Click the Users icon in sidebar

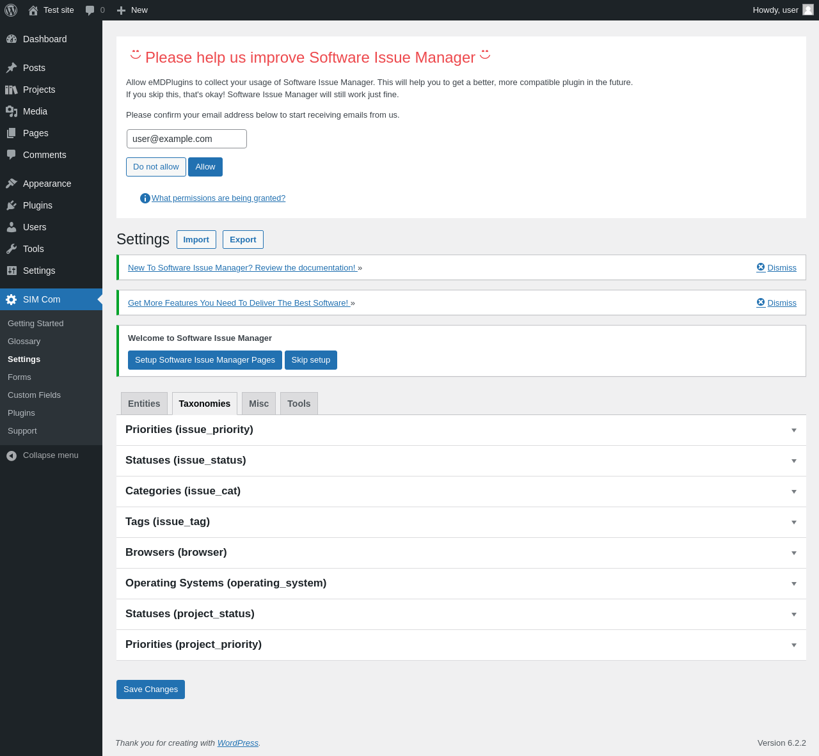(x=12, y=227)
